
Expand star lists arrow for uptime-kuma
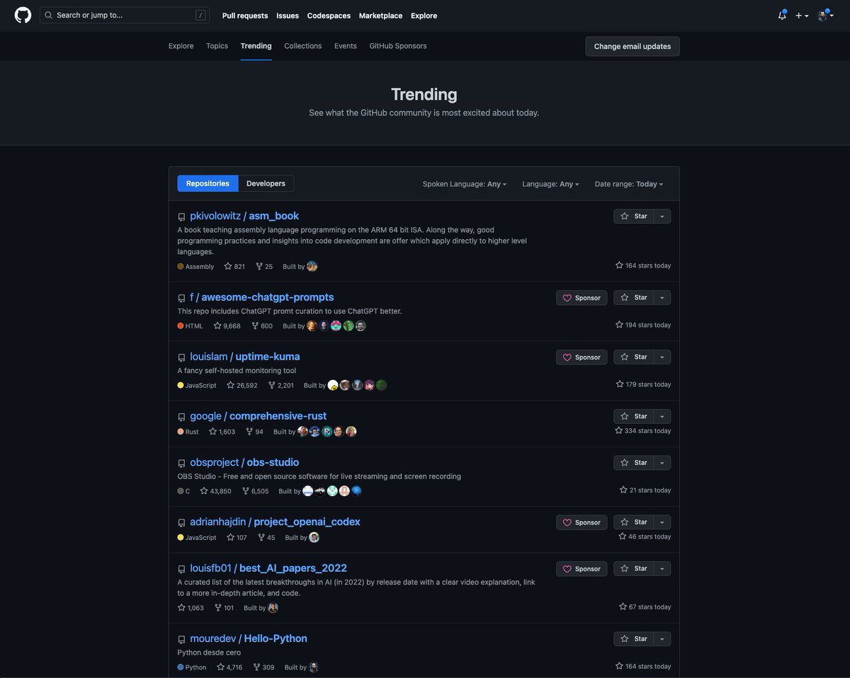click(662, 357)
